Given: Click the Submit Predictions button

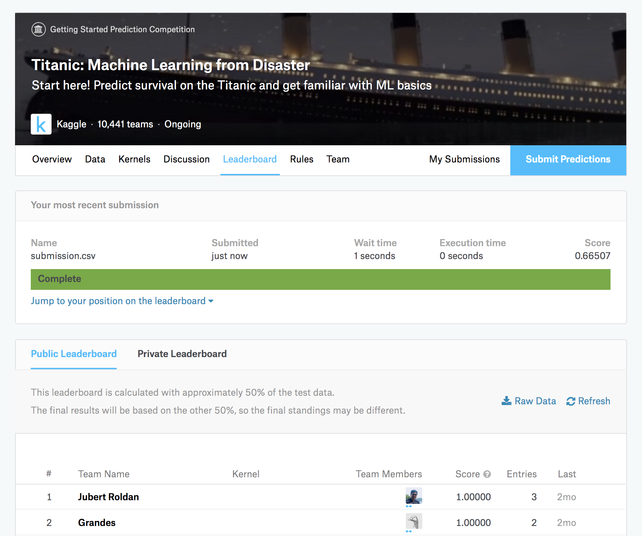Looking at the screenshot, I should [568, 160].
